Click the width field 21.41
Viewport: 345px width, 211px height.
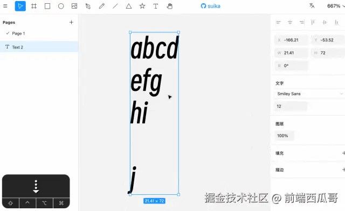click(292, 53)
